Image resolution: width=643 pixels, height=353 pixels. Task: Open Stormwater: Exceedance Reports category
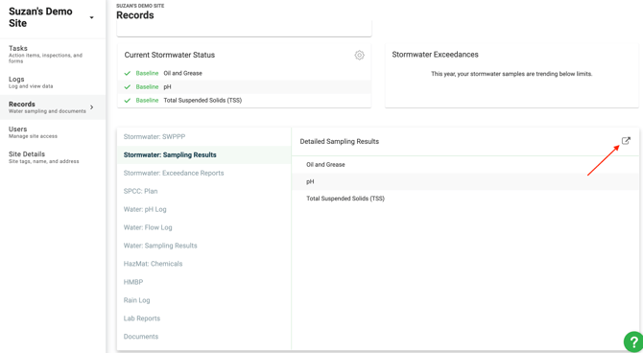(203, 173)
